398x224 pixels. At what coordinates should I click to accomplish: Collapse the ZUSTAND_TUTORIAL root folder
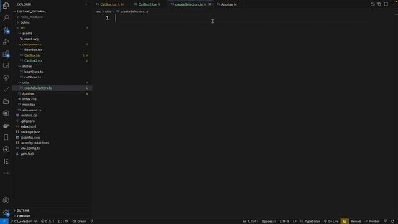(32, 11)
